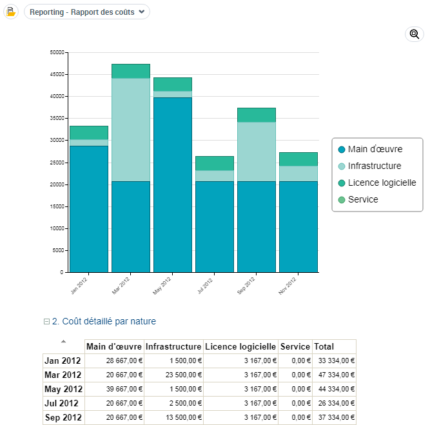
Task: Select the Main d'œuvre column header
Action: point(114,346)
